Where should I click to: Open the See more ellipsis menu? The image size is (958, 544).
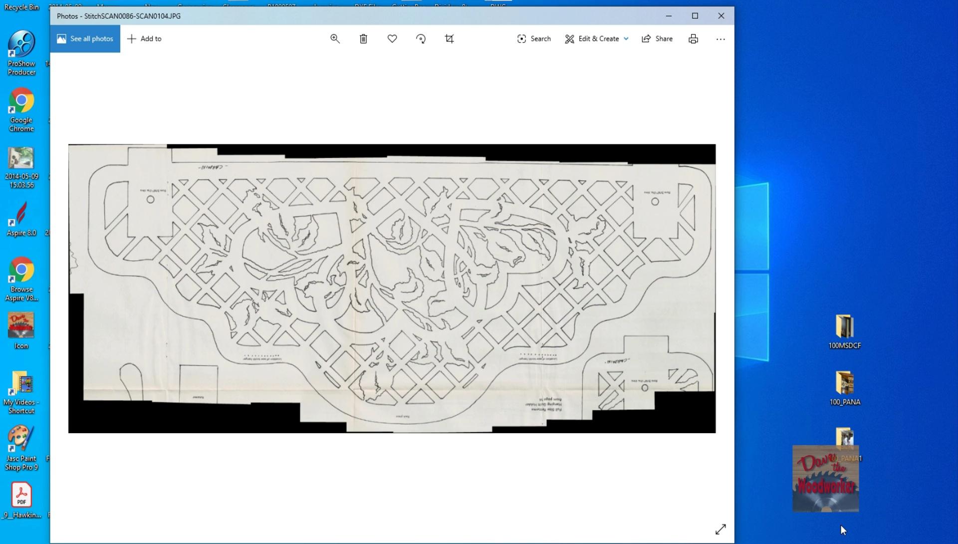(720, 39)
